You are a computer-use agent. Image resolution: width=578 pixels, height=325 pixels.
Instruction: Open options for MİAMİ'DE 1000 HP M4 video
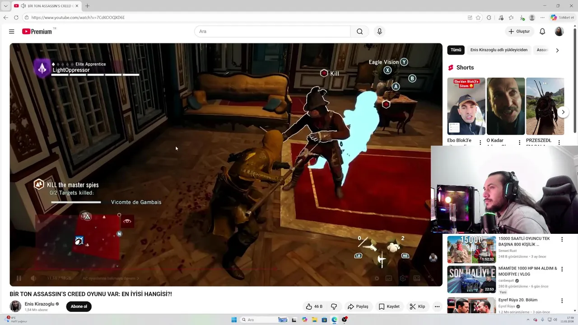point(562,269)
